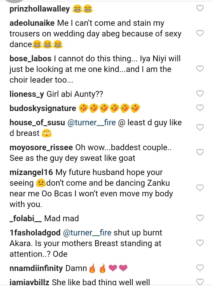This screenshot has width=213, height=287.
Task: Open budoskysignature's profile
Action: click(43, 108)
